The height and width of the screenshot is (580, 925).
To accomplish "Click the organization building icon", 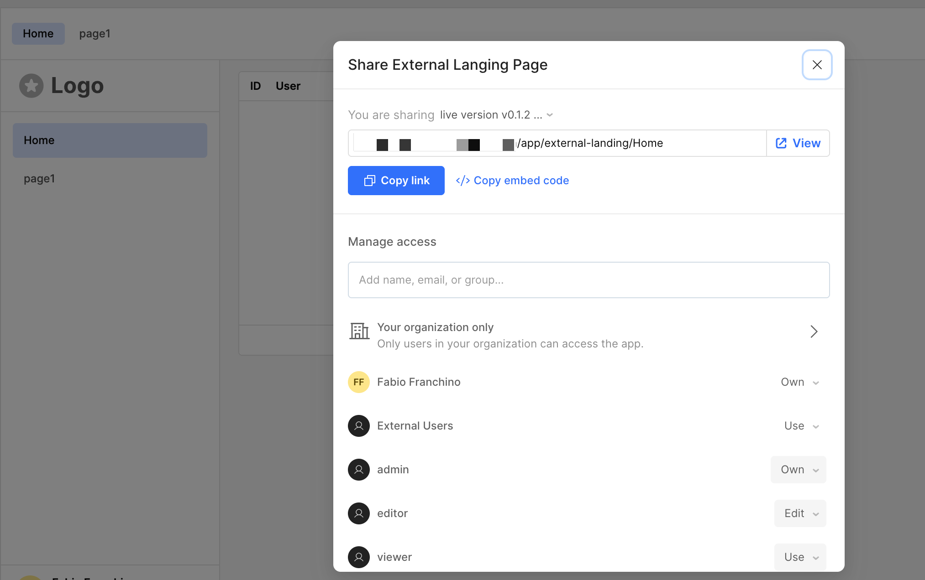I will pos(359,331).
